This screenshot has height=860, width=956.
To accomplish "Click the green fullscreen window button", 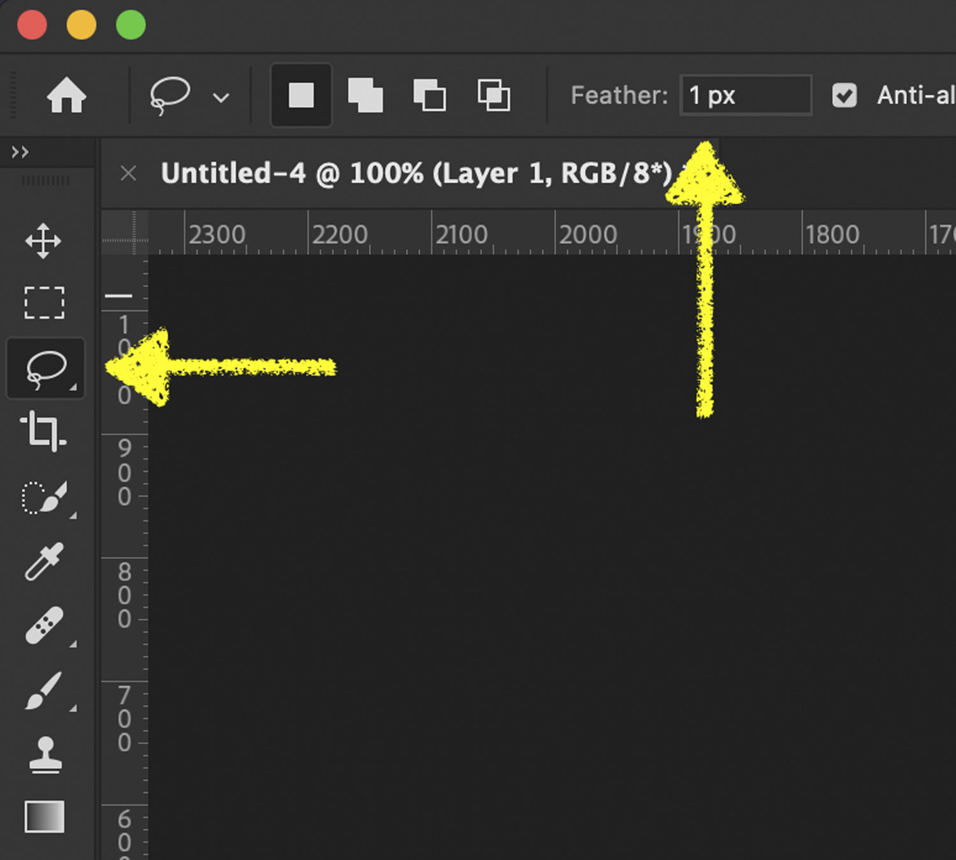I will (x=131, y=25).
